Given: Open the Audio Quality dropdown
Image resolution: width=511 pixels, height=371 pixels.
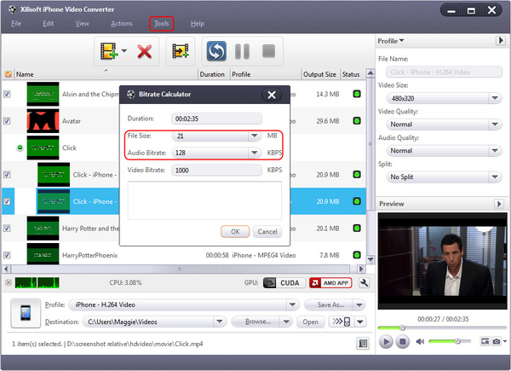Looking at the screenshot, I should [x=495, y=150].
